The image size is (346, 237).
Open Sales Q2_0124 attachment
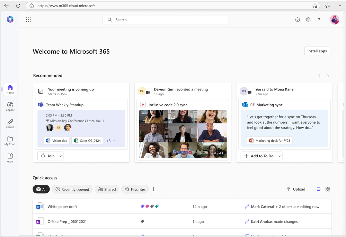point(87,141)
